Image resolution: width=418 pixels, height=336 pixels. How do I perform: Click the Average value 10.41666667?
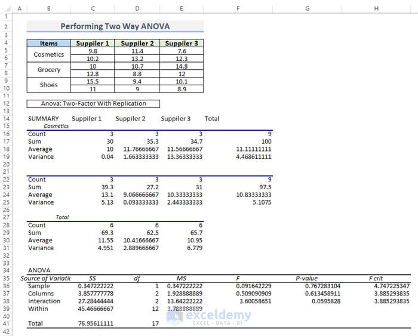coord(141,241)
